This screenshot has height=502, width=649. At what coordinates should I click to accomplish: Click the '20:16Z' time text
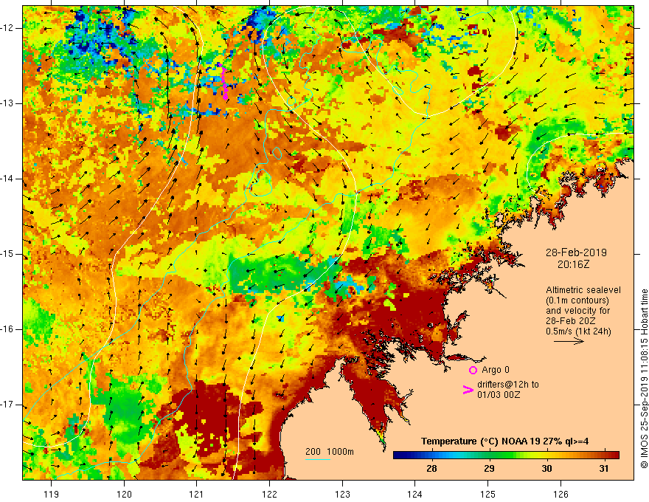coord(573,264)
